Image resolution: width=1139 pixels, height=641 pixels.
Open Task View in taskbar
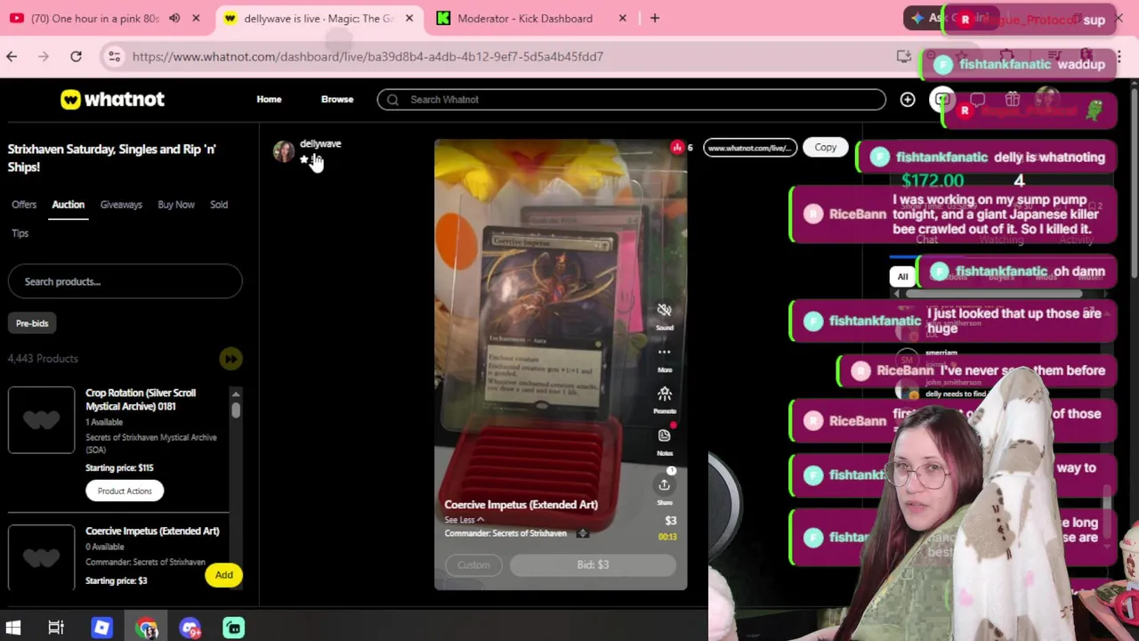[x=56, y=629]
